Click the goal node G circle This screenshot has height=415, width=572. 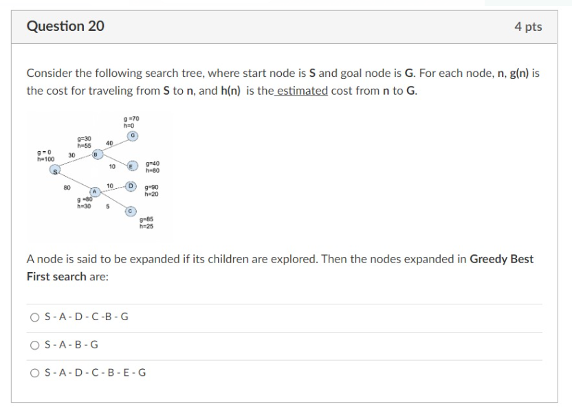[133, 135]
